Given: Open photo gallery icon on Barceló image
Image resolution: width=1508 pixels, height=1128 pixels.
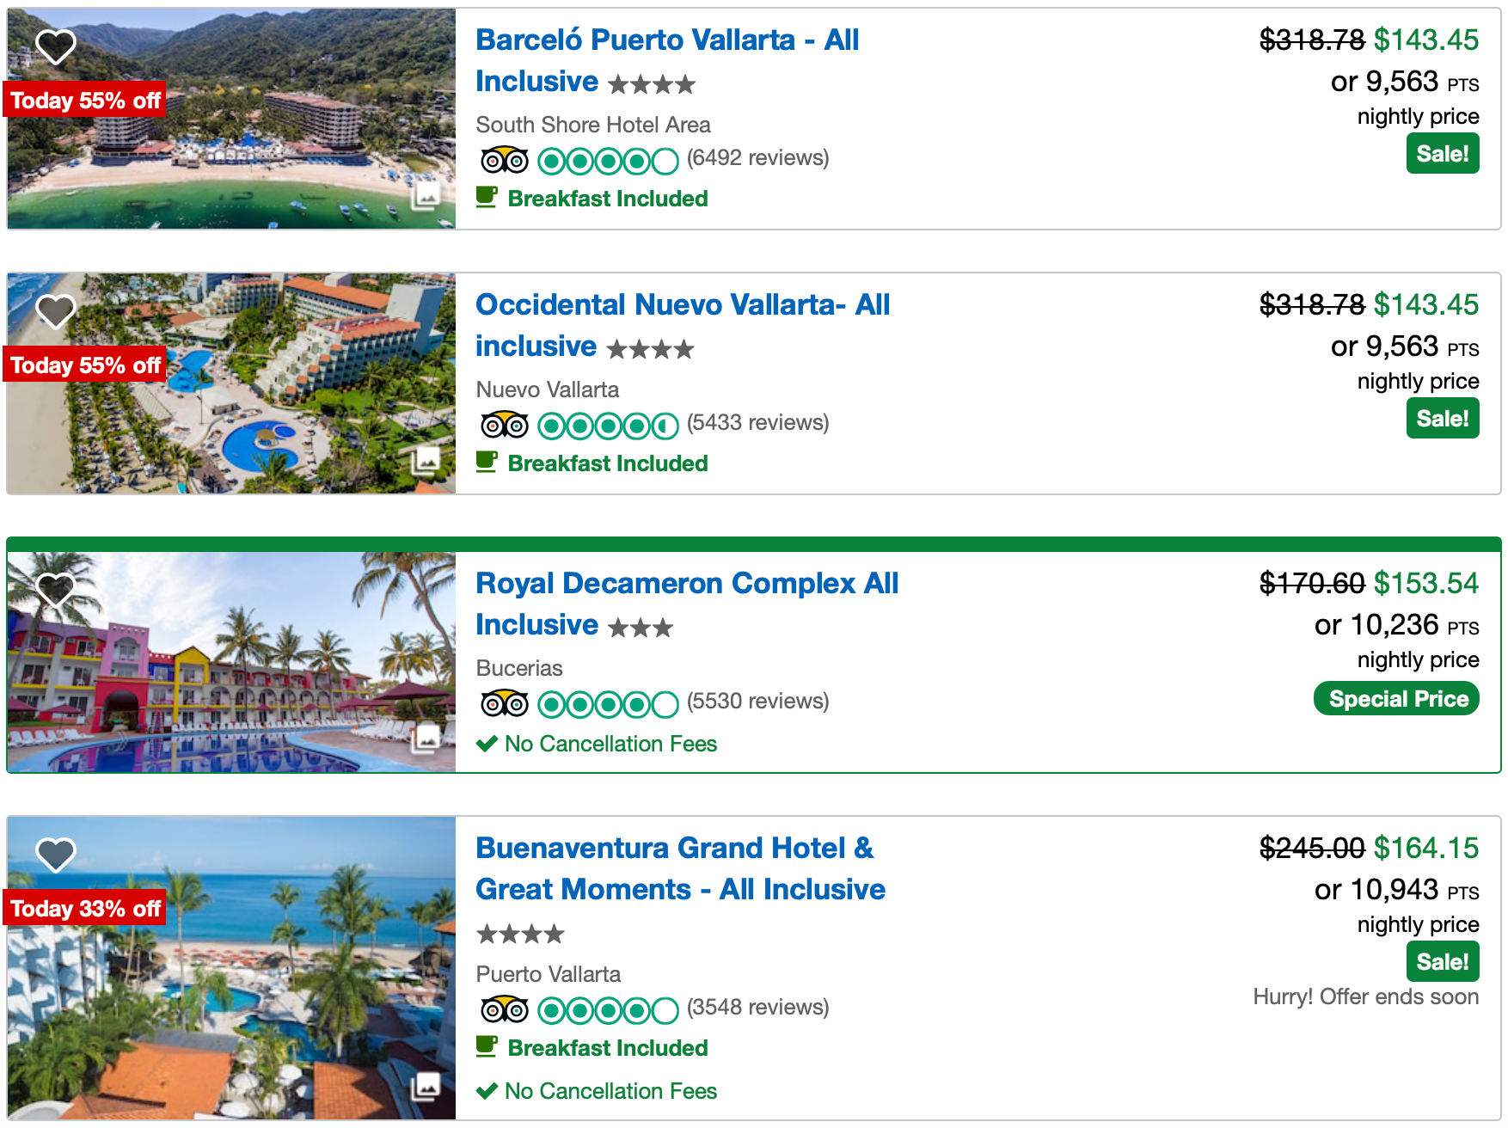Looking at the screenshot, I should pyautogui.click(x=426, y=197).
